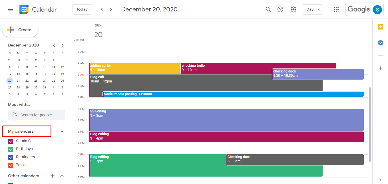The height and width of the screenshot is (184, 388).
Task: Open the Google account menu
Action: pos(377,9)
